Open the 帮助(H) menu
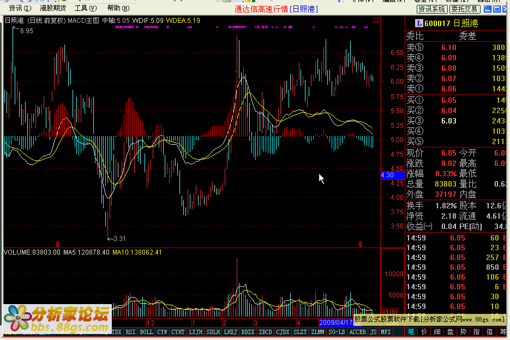Screen dimensions: 510x340 click(x=118, y=8)
